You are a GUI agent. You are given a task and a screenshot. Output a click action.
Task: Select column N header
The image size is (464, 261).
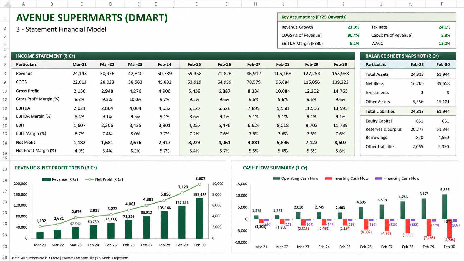[x=410, y=4]
